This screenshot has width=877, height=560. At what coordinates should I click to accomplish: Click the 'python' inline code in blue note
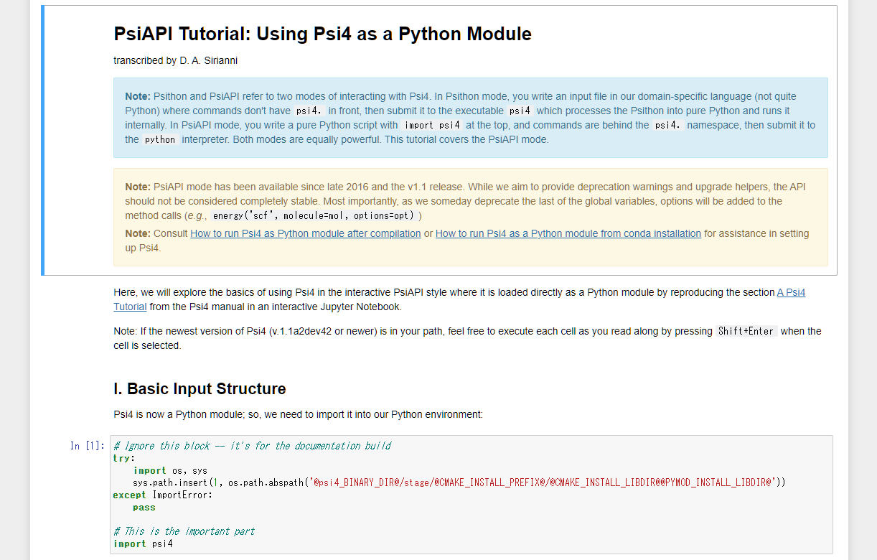(160, 140)
